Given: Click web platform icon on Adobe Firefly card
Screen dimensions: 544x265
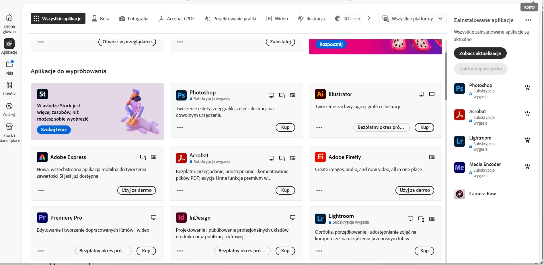Looking at the screenshot, I should point(432,157).
